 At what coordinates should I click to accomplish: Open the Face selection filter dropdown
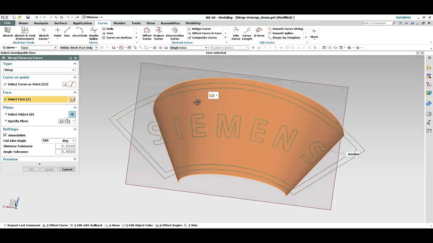click(x=39, y=48)
